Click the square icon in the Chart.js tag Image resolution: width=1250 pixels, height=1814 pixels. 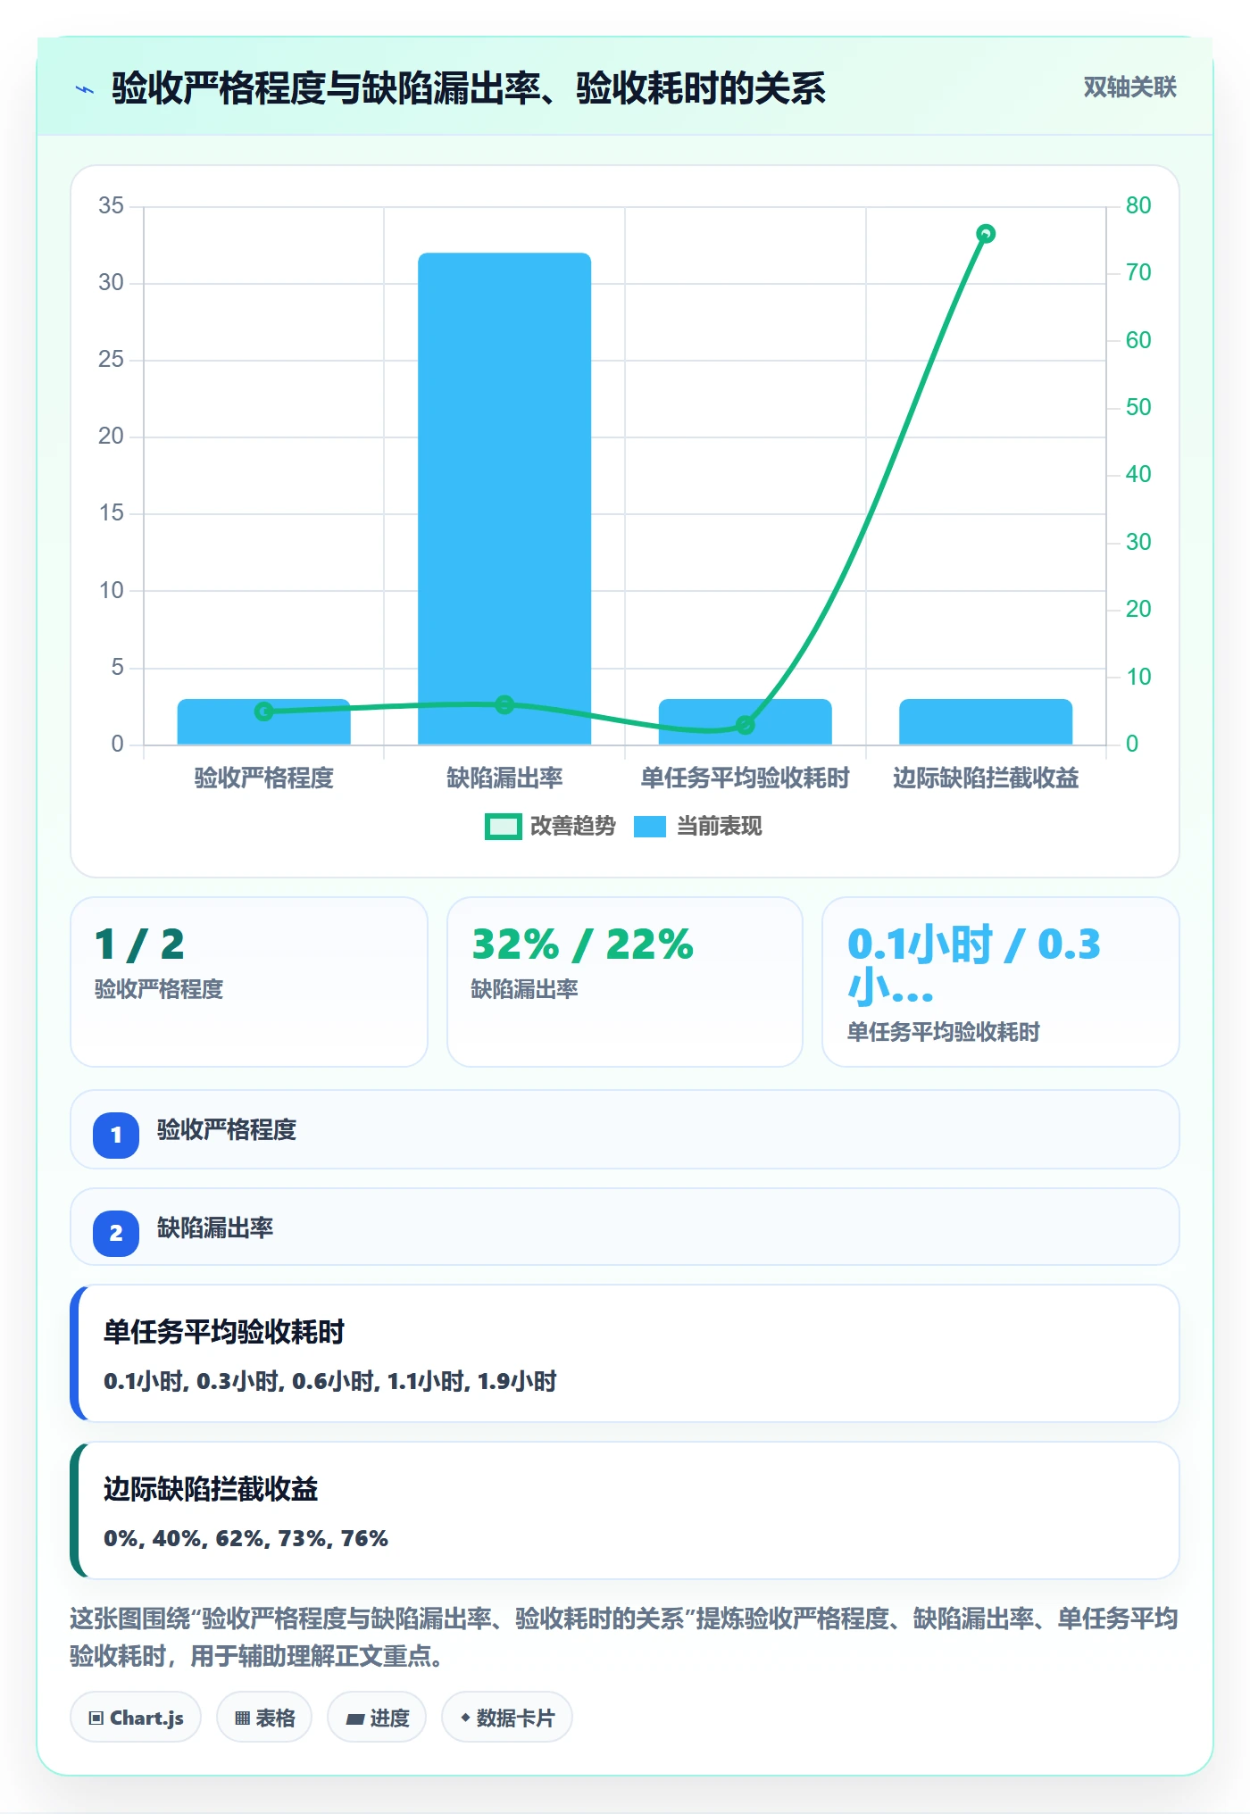pos(96,1718)
